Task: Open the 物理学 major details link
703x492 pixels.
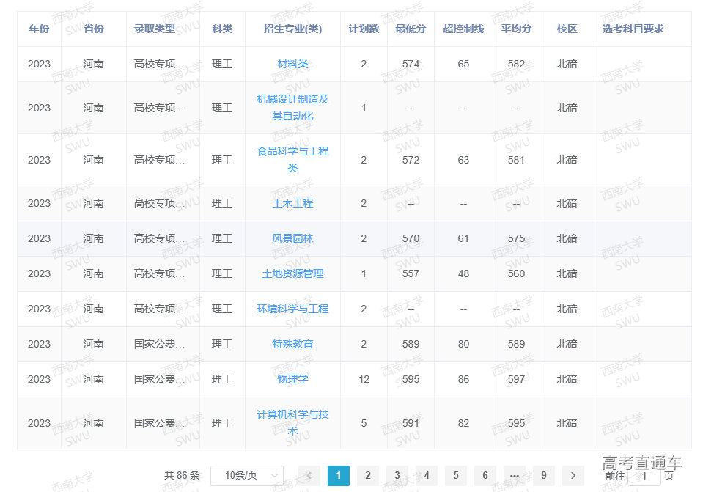Action: pyautogui.click(x=292, y=379)
